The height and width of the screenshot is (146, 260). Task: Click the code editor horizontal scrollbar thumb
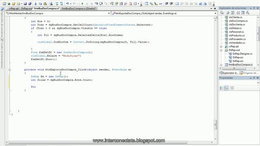pyautogui.click(x=98, y=142)
